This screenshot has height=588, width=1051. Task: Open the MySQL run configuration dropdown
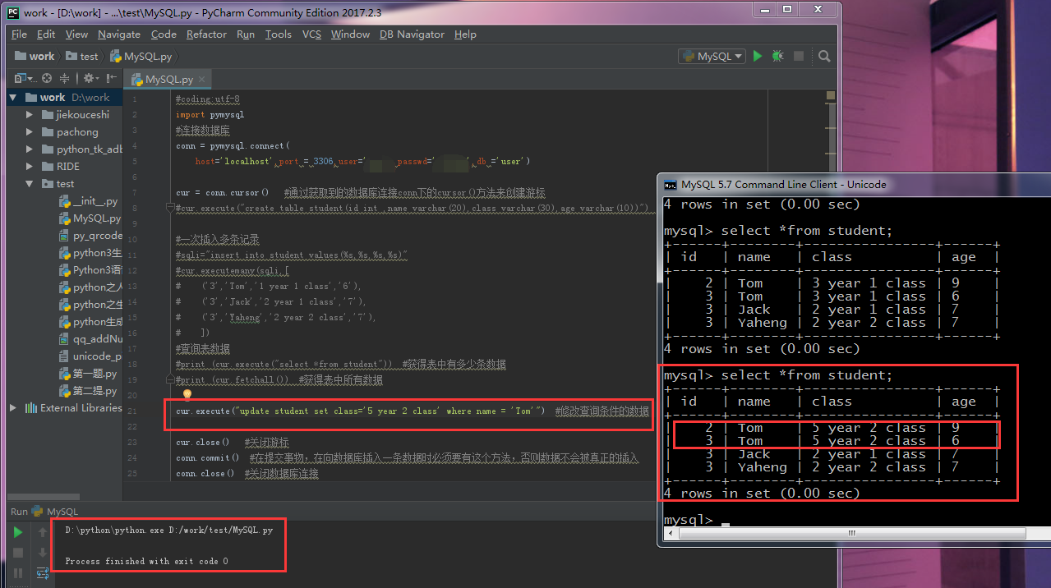[712, 56]
